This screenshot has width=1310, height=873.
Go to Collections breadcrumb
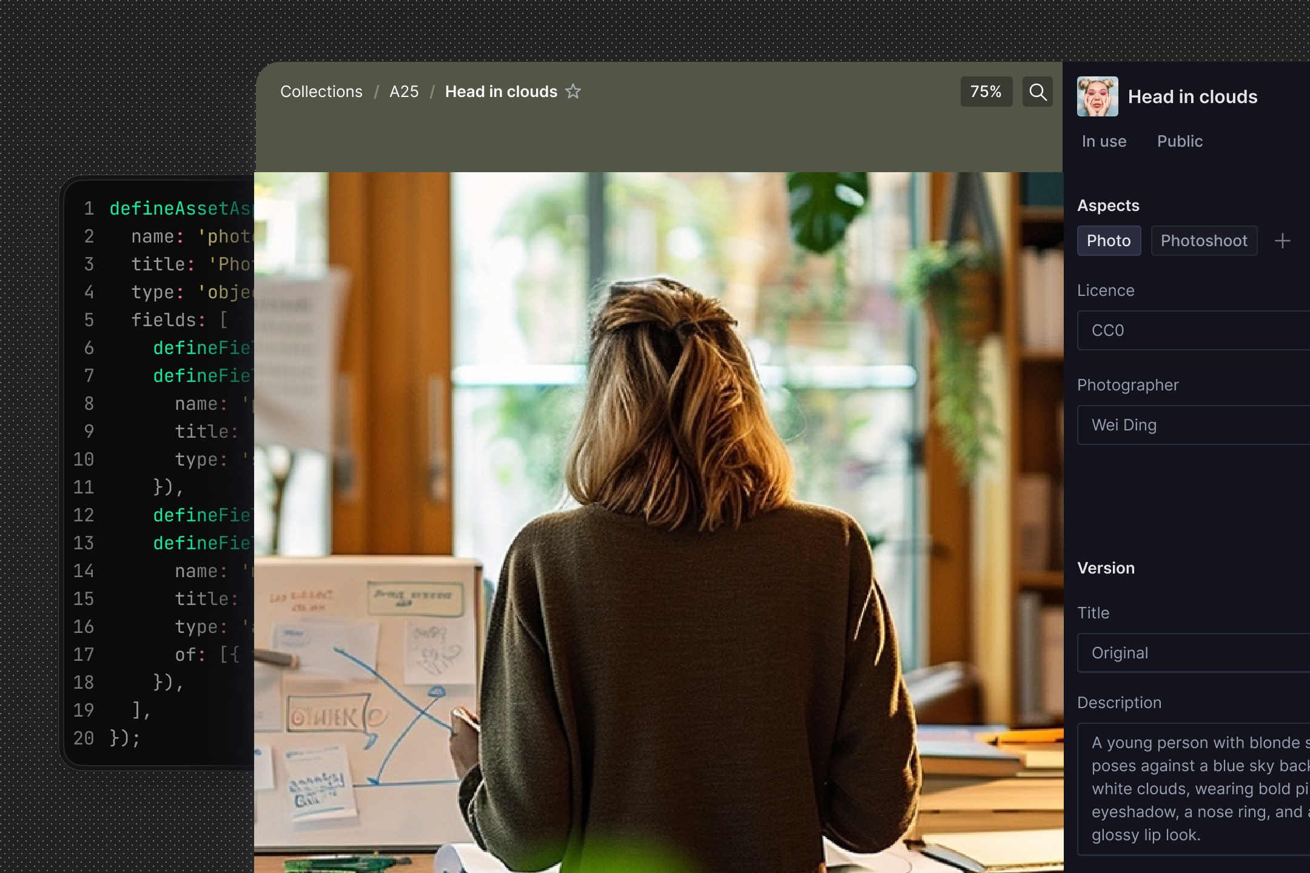pyautogui.click(x=321, y=92)
